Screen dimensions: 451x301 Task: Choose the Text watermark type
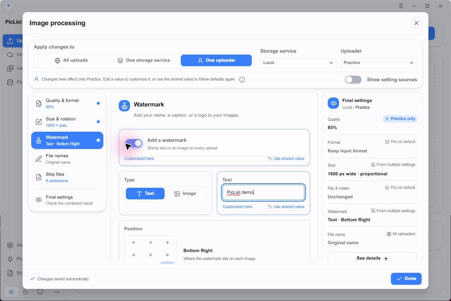(145, 193)
